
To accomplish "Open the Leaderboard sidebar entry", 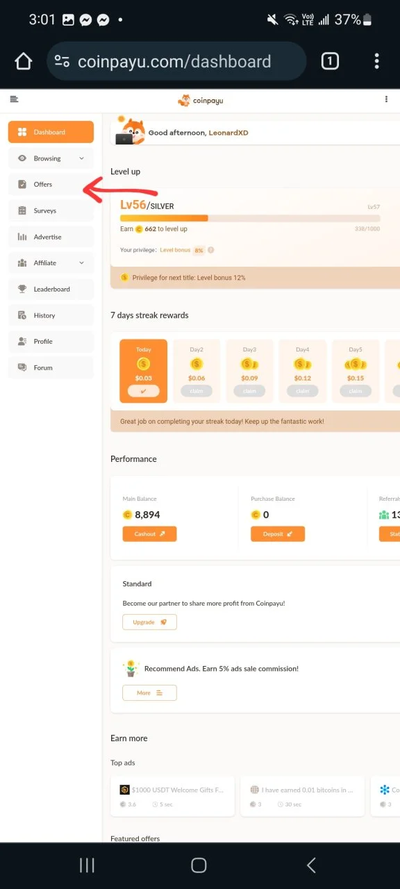I will pos(51,289).
